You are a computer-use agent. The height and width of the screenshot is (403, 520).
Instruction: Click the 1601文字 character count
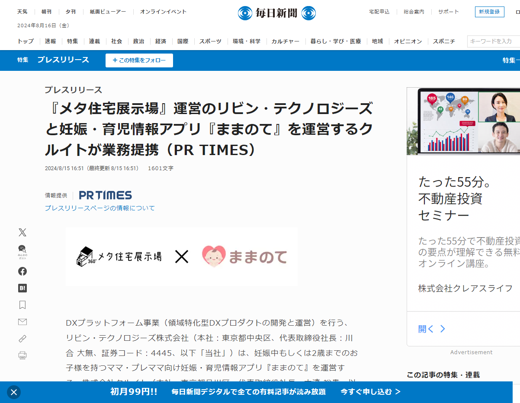pos(160,168)
